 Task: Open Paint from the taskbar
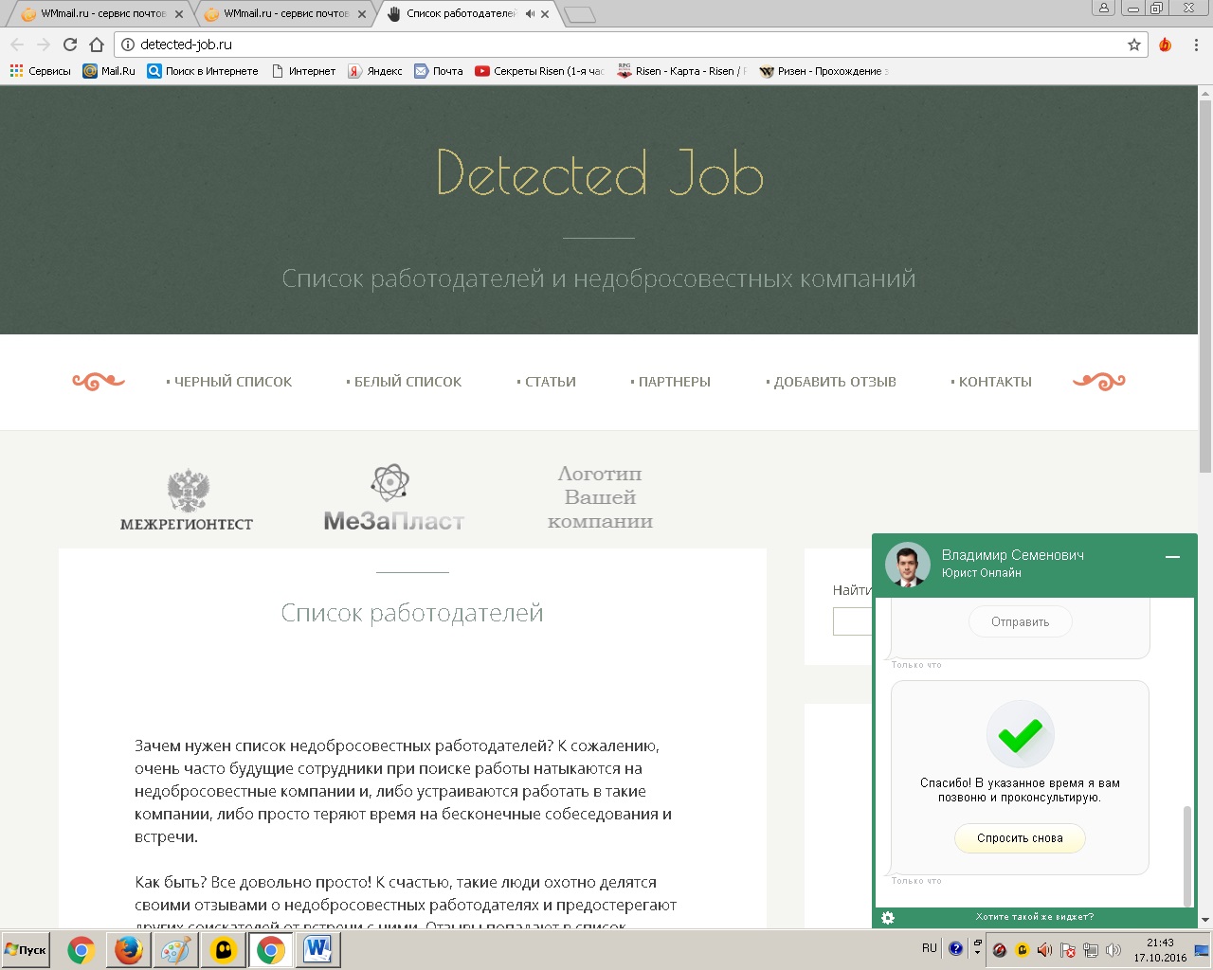[x=175, y=950]
